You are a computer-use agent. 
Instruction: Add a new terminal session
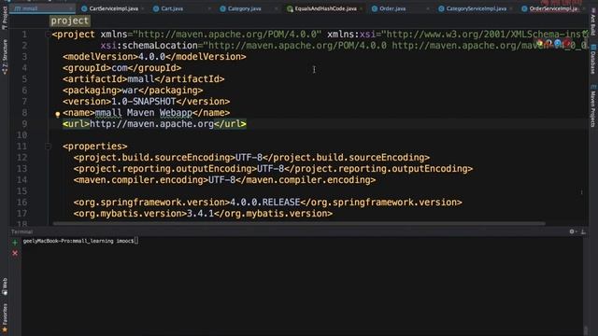(x=15, y=242)
